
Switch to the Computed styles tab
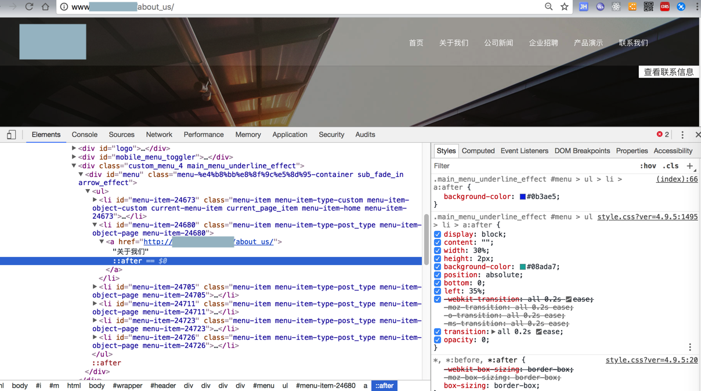pos(478,151)
